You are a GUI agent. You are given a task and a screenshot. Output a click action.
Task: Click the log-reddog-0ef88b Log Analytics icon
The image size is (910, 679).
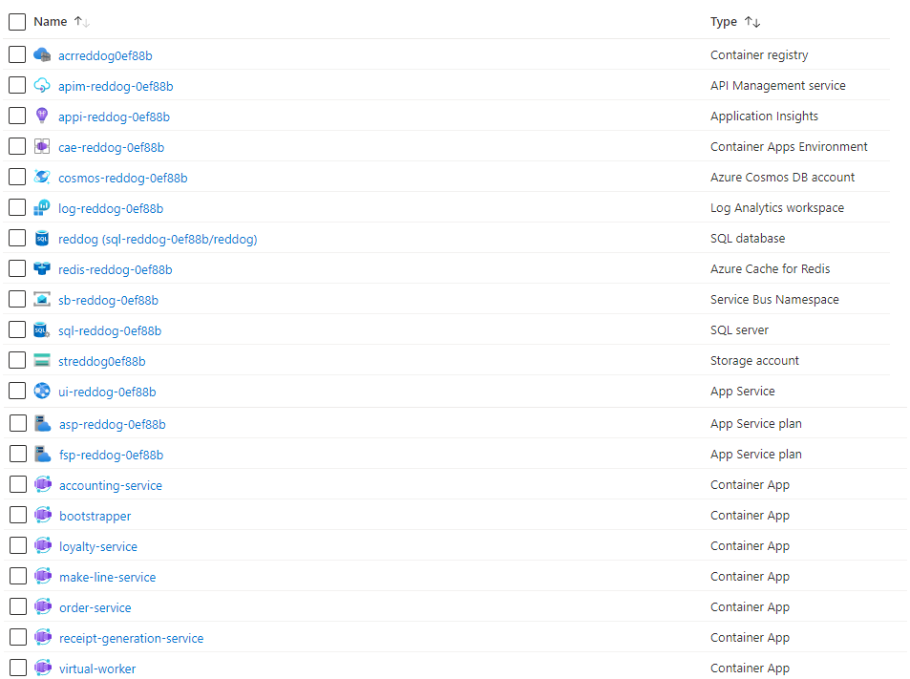42,208
